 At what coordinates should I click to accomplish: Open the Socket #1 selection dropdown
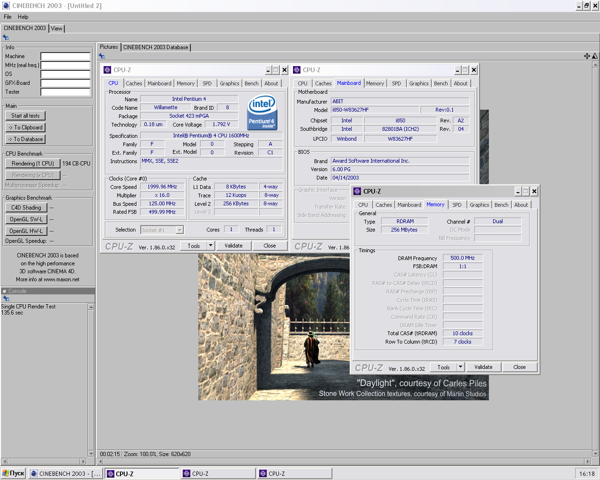(180, 230)
